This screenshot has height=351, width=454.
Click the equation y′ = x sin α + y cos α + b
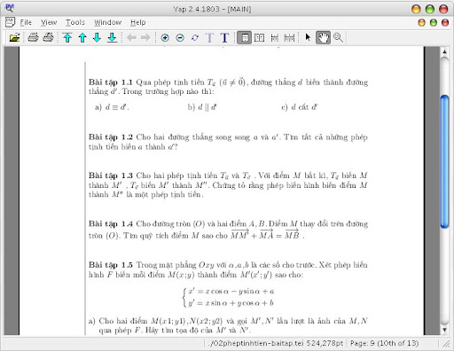coord(231,303)
